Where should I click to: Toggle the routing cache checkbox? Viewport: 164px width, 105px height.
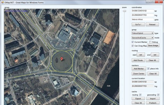140,95
